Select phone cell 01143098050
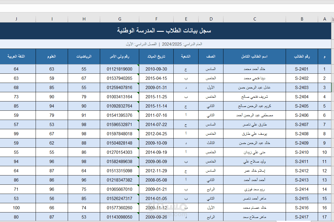The height and width of the screenshot is (222, 334). tap(120, 217)
